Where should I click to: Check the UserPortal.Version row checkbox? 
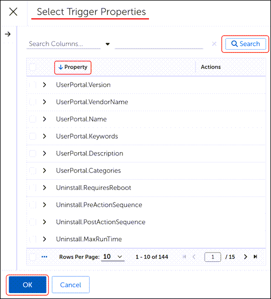(33, 85)
